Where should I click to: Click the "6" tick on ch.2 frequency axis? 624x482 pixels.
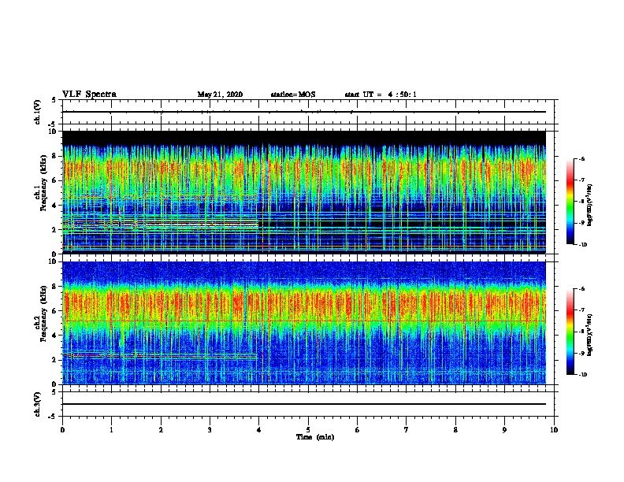pos(54,311)
